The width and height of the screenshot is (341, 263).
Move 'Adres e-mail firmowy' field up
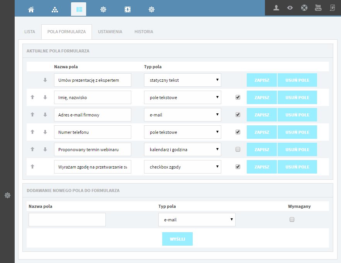[32, 115]
